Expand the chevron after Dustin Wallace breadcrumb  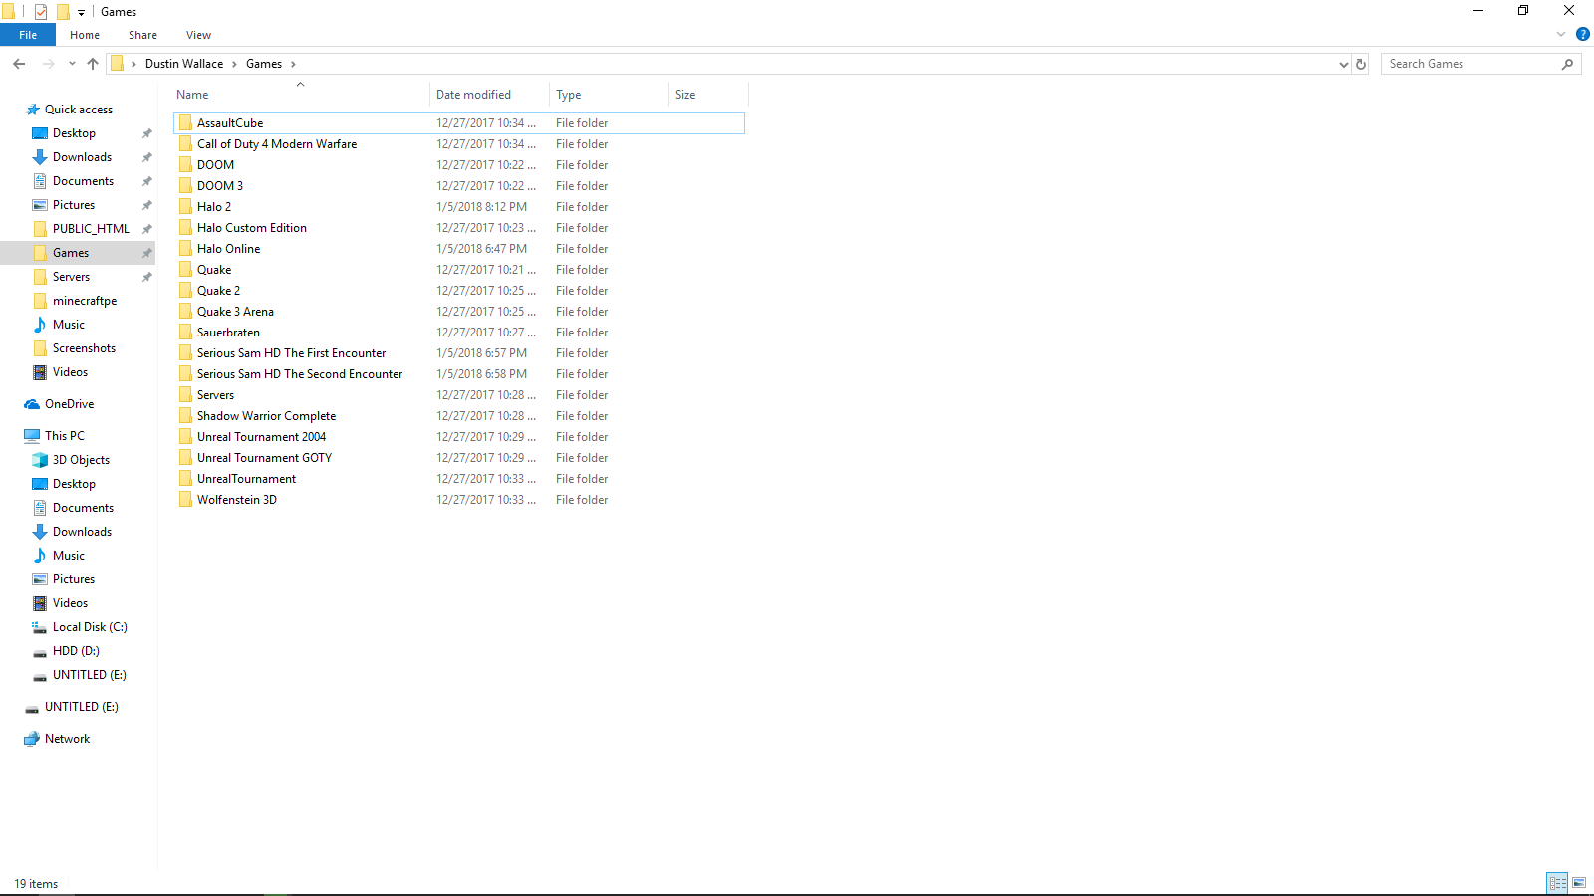coord(235,64)
